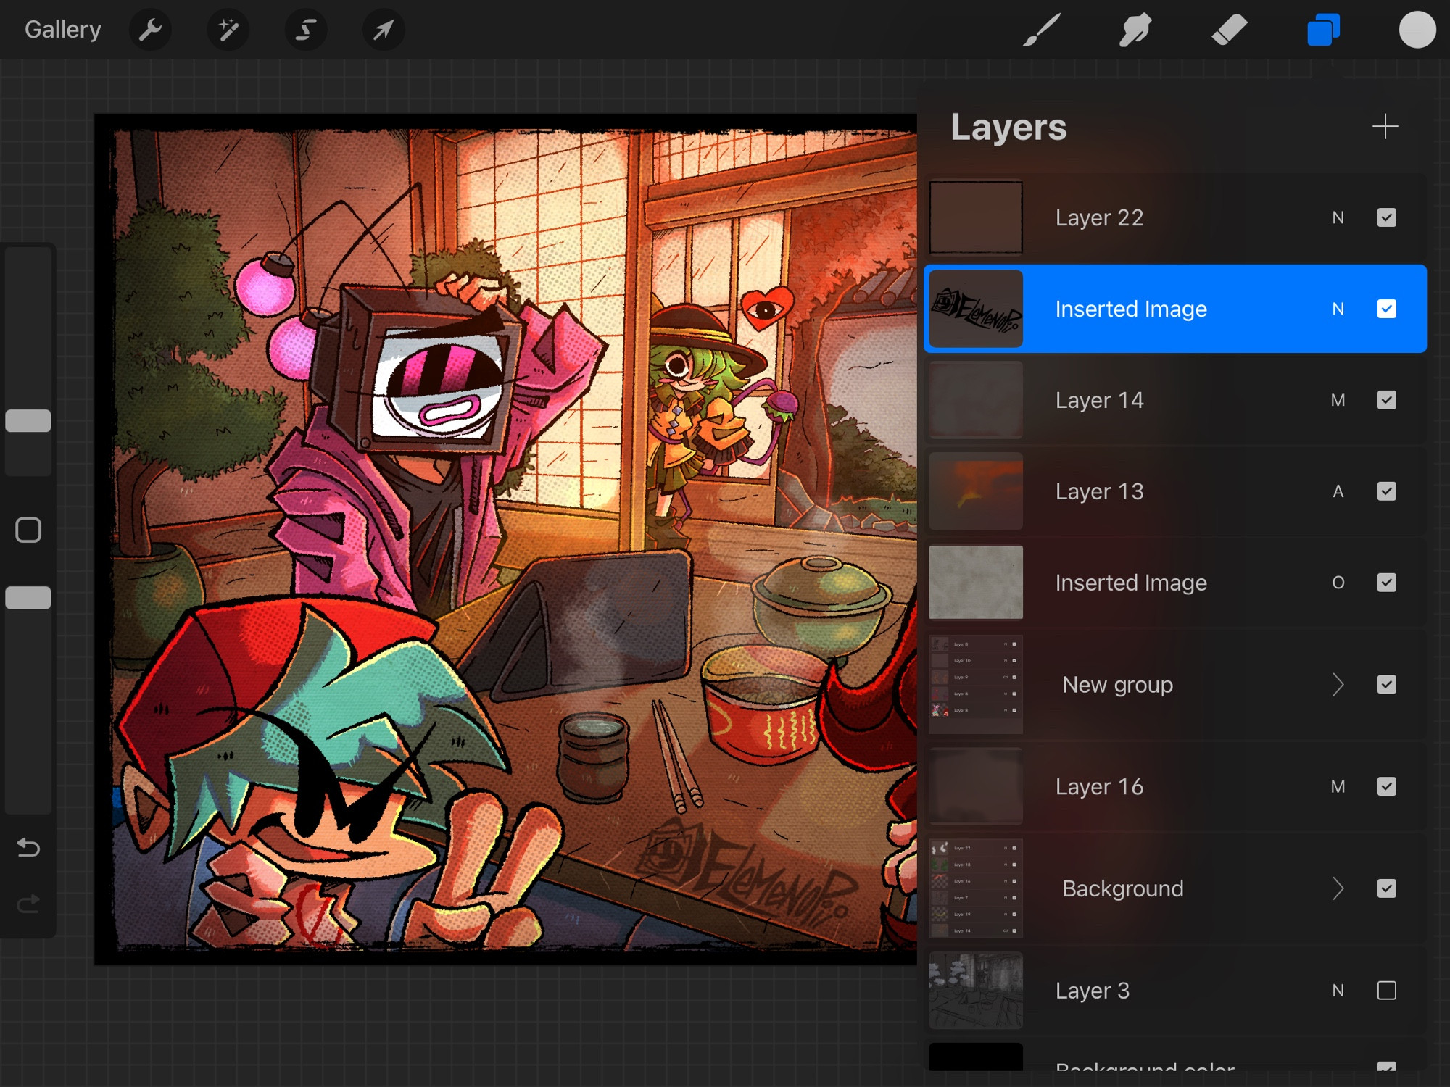Tap the Elemenop logo layer thumbnail
The image size is (1450, 1087).
click(976, 309)
